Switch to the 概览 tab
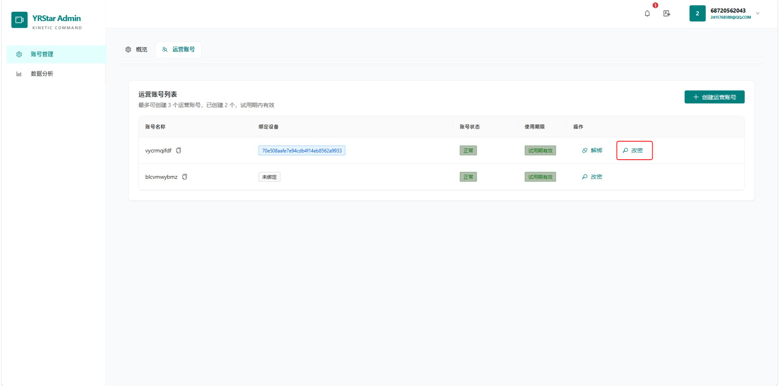 click(x=137, y=49)
